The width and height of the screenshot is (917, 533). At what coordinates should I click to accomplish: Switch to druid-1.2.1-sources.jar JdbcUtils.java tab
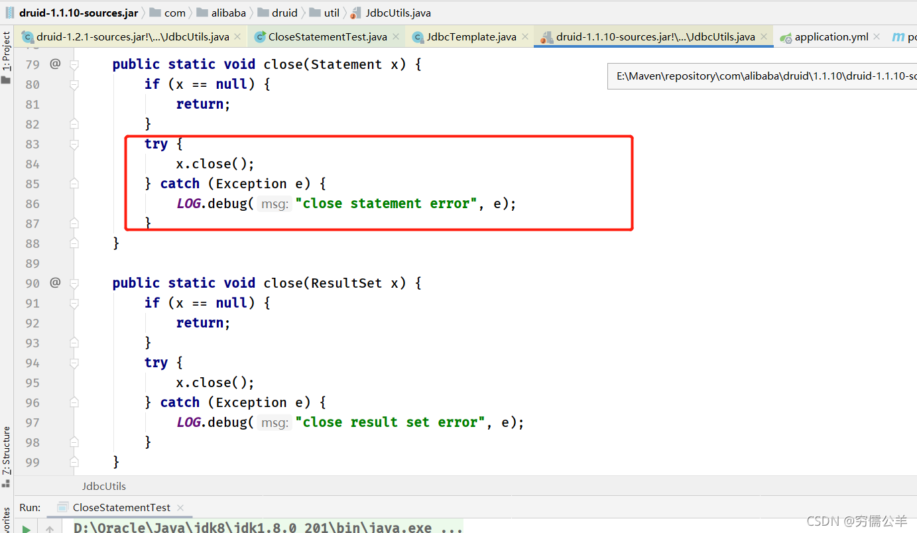133,36
